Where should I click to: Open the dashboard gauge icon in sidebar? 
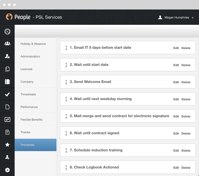[7, 31]
